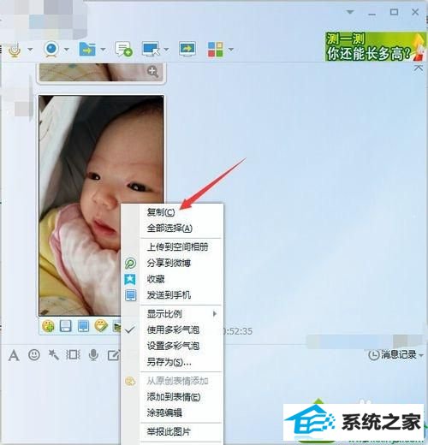Screen dimensions: 428x445
Task: Click the magic wand effects icon
Action: pyautogui.click(x=53, y=355)
